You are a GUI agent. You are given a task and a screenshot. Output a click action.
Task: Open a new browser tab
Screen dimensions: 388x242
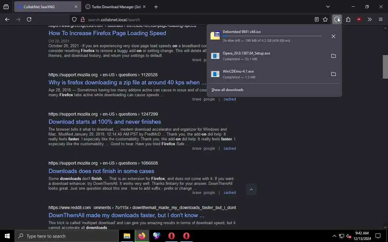(156, 7)
